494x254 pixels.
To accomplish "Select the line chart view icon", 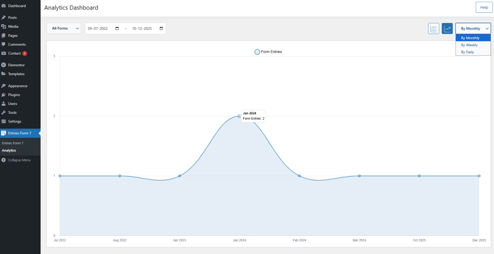I will (x=447, y=29).
